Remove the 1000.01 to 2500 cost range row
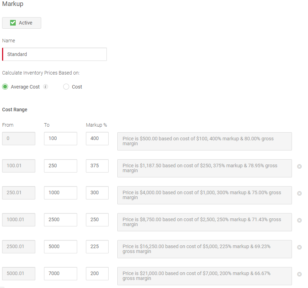Image resolution: width=308 pixels, height=288 pixels. [299, 220]
